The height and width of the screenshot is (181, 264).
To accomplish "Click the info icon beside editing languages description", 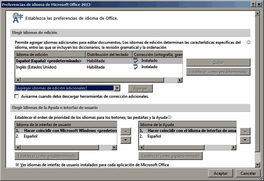I will [248, 42].
